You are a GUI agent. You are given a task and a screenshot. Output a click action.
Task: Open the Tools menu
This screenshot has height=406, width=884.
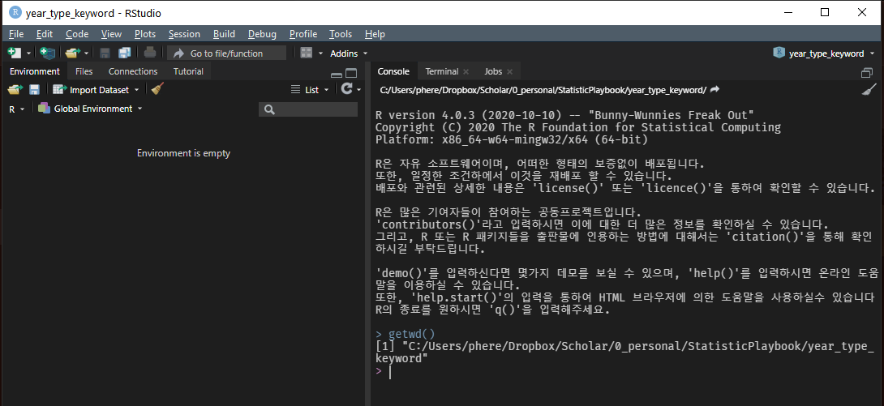pyautogui.click(x=341, y=34)
